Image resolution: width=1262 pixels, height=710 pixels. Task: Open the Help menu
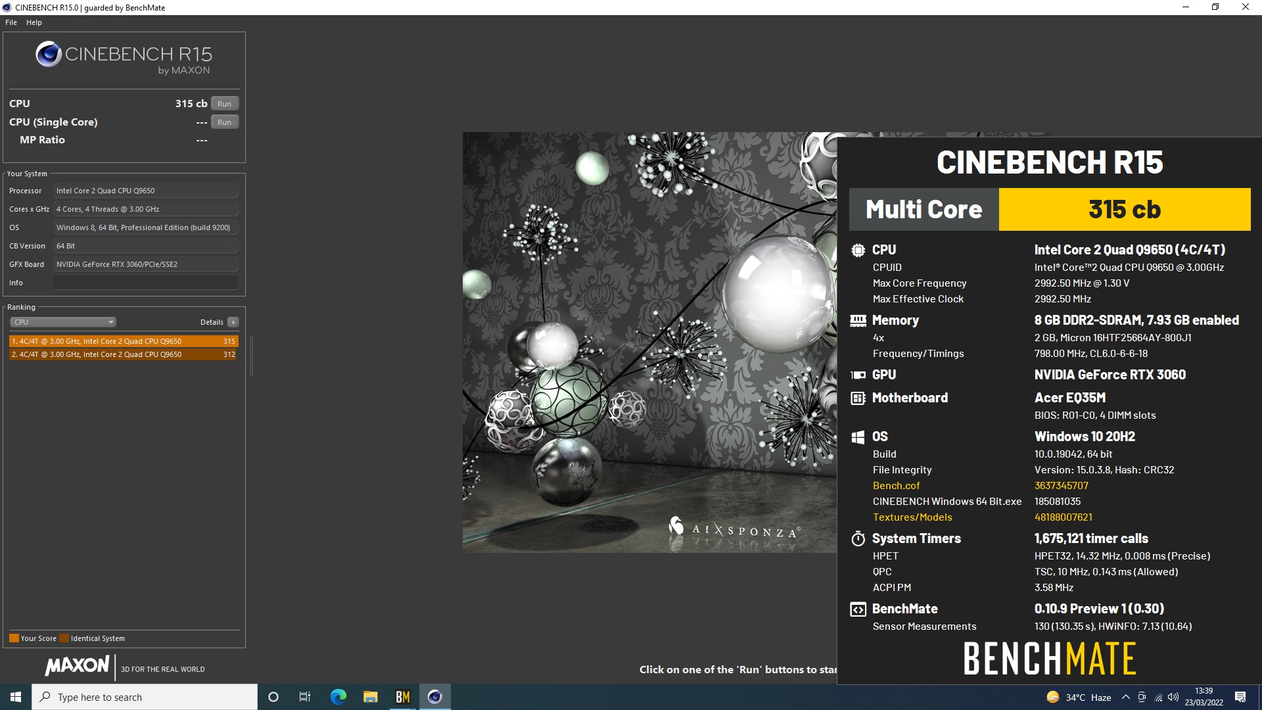[x=34, y=22]
